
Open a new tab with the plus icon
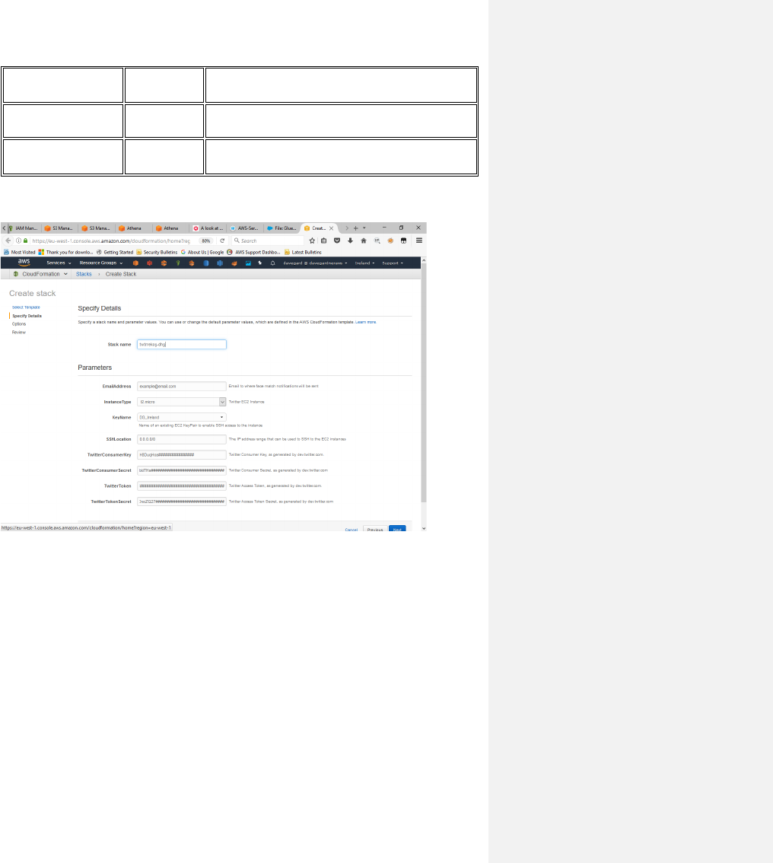tap(355, 228)
